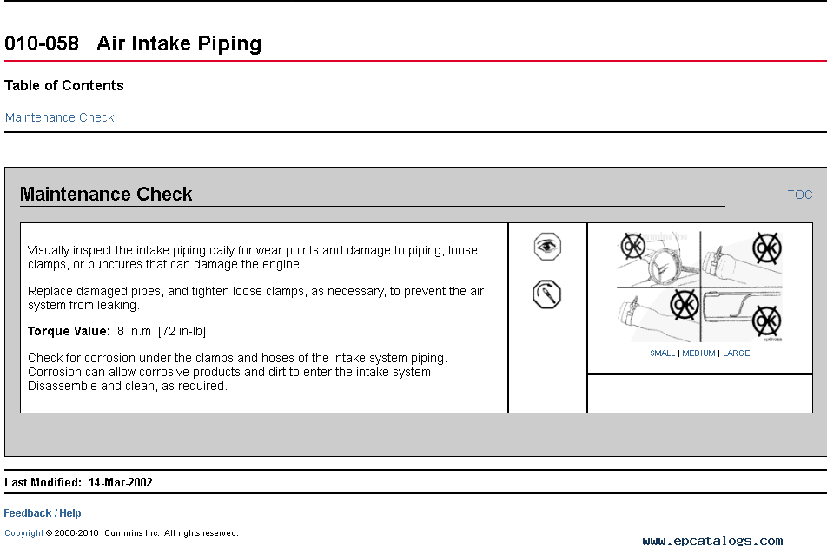
Task: Select MEDIUM image size link
Action: (x=698, y=353)
